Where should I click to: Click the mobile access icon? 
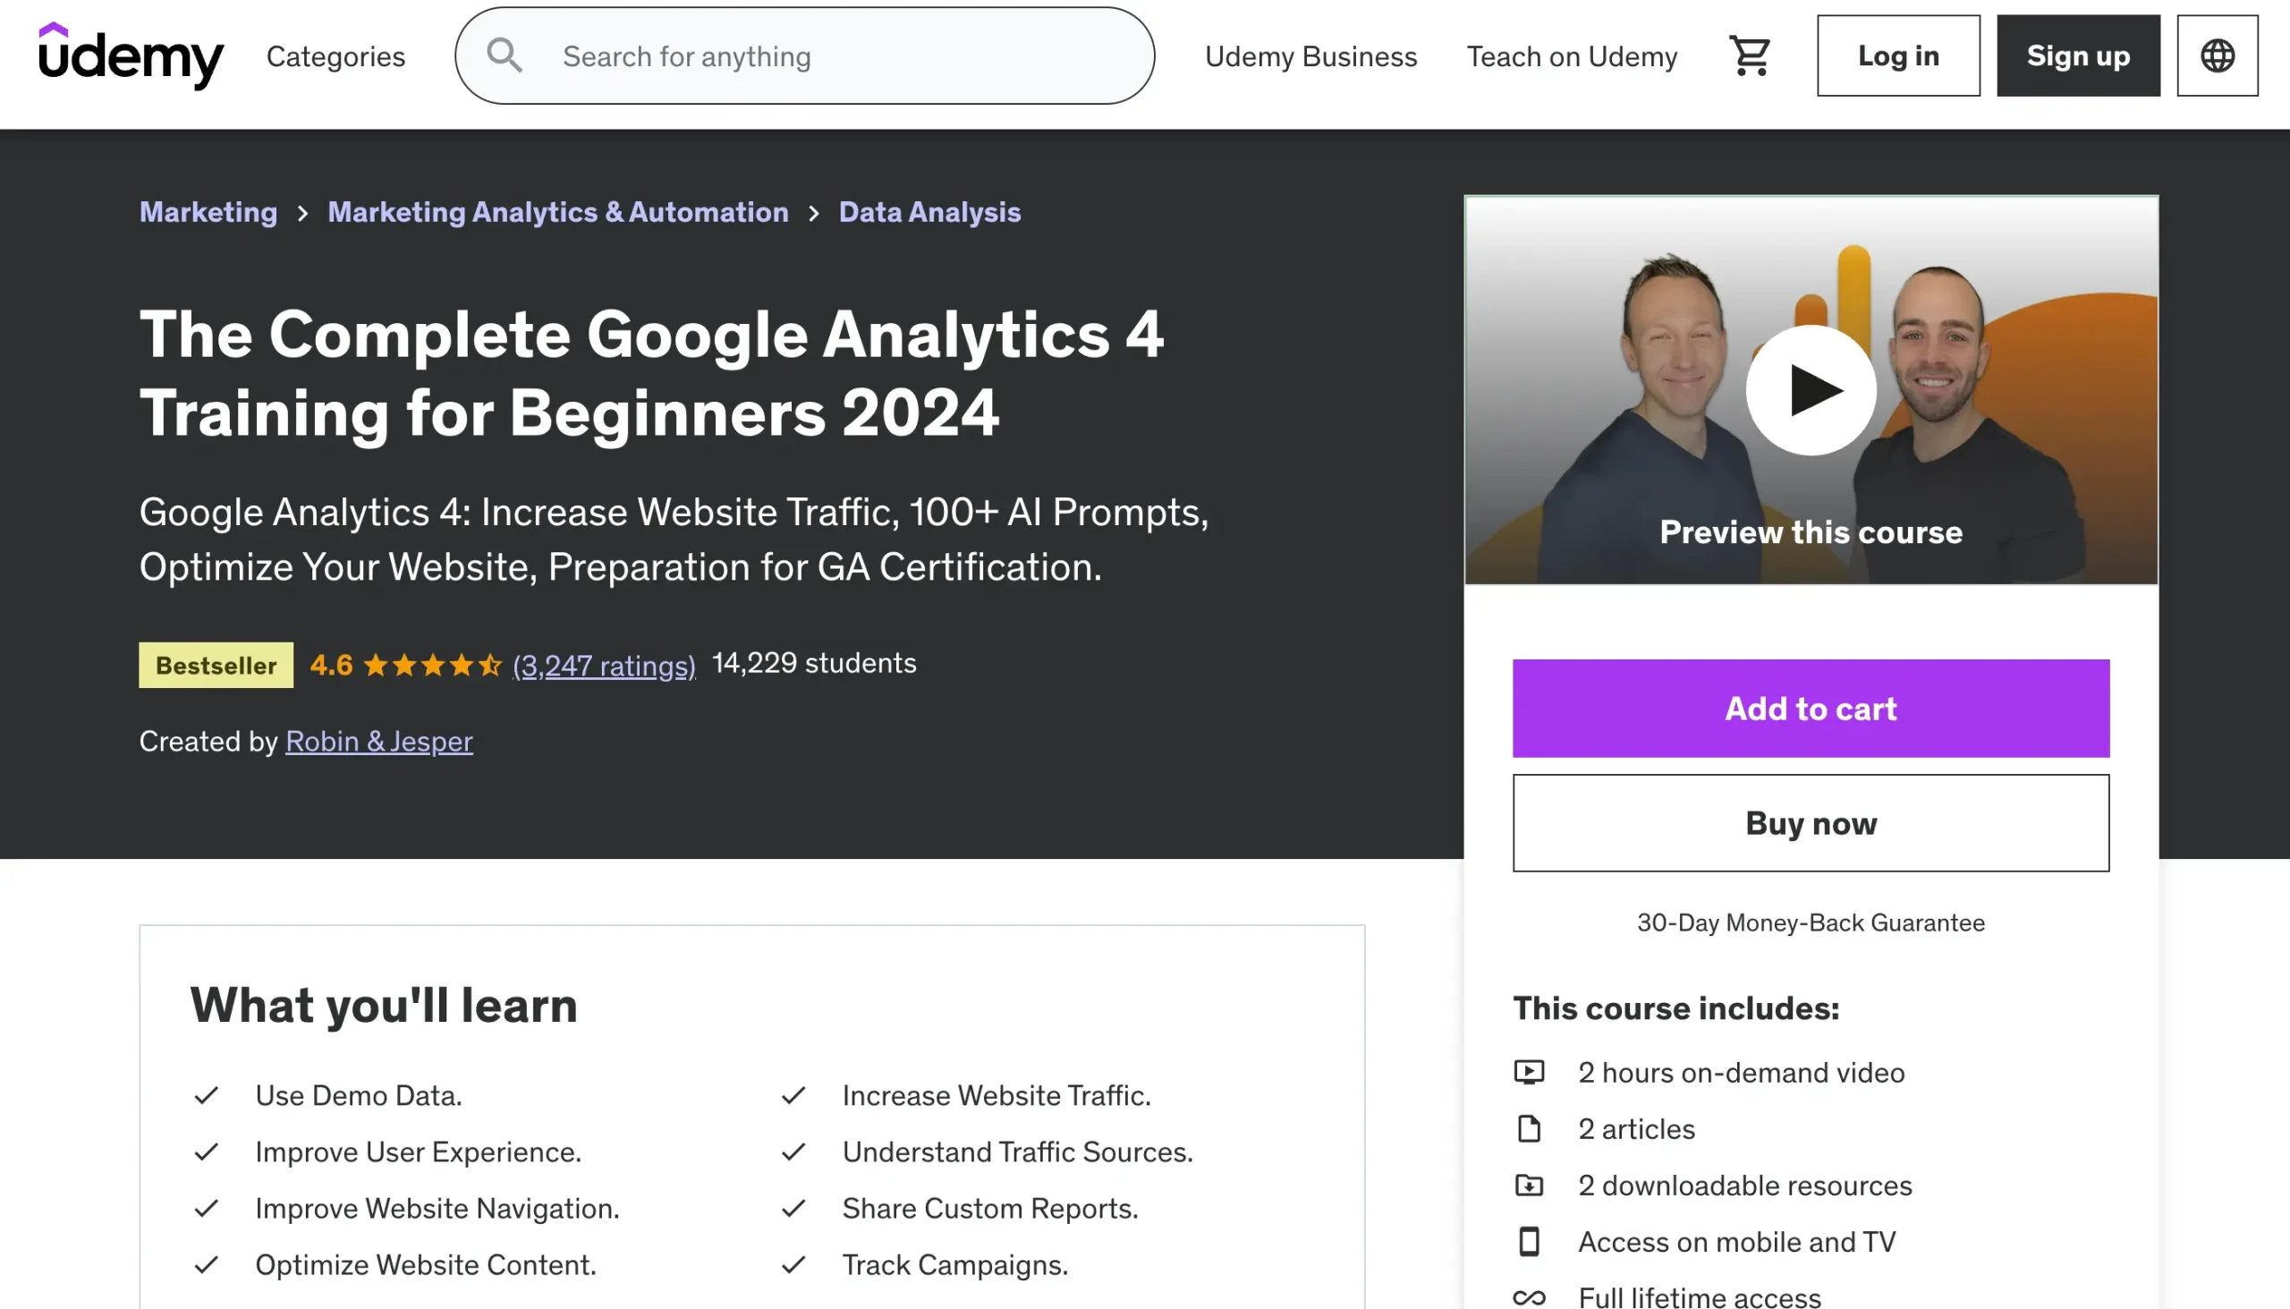coord(1529,1242)
